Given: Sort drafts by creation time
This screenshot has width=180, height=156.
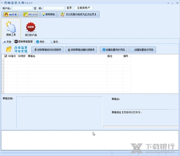Looking at the screenshot, I should (x=81, y=50).
